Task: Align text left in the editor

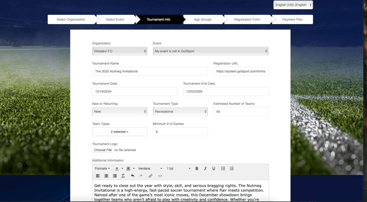Action: coord(98,176)
